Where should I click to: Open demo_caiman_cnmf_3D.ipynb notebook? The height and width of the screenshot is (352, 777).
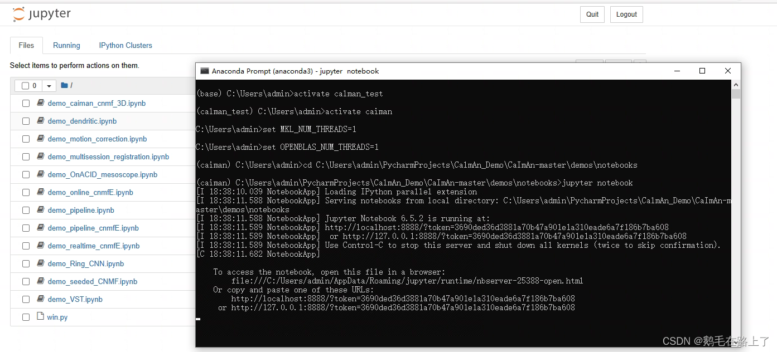[96, 104]
